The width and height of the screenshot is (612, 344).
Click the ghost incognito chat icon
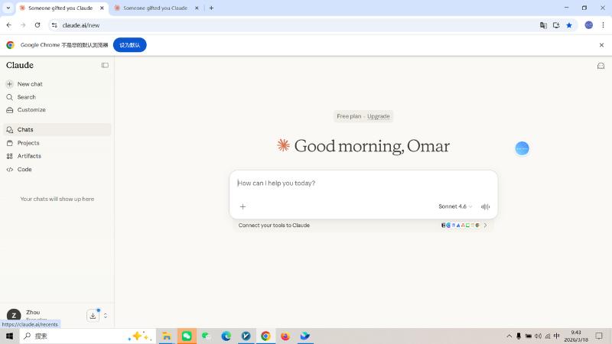(601, 66)
